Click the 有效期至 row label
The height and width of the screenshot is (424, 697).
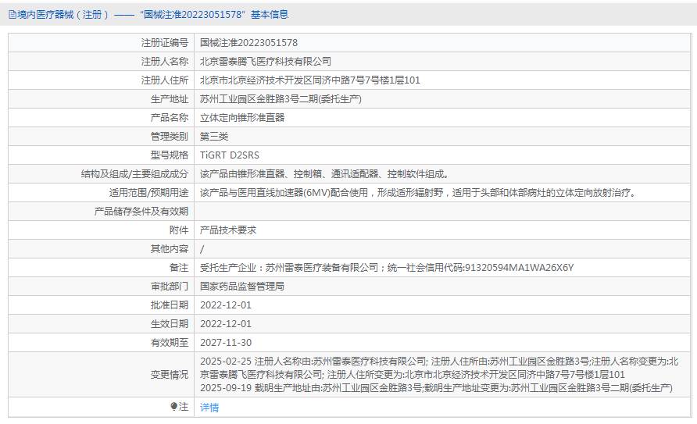click(170, 342)
